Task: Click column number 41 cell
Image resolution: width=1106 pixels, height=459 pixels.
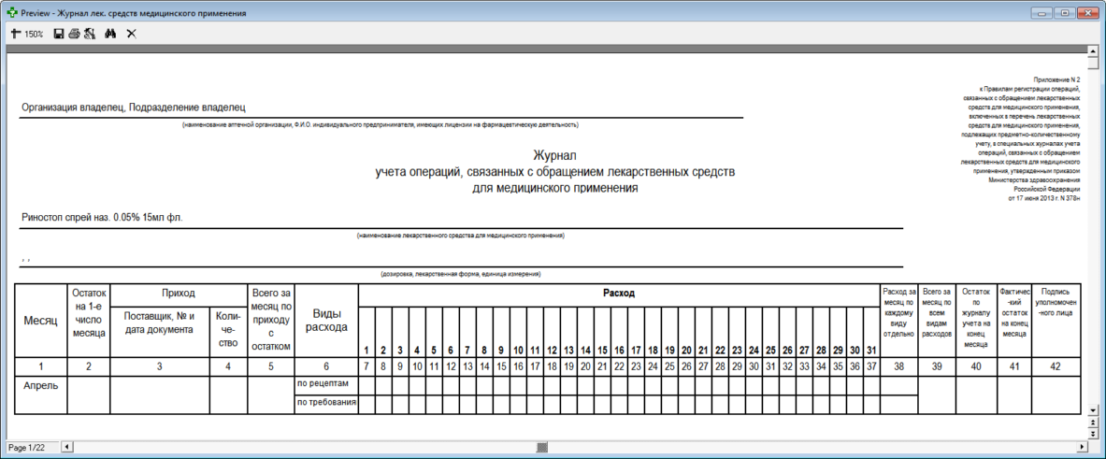Action: pos(1014,366)
